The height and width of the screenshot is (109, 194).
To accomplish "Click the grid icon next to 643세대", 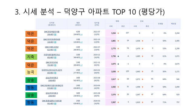I will [x=55, y=73].
